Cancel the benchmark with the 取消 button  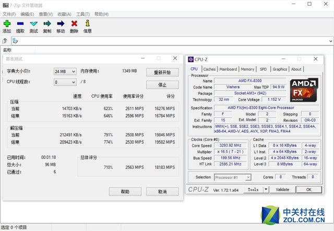click(162, 191)
